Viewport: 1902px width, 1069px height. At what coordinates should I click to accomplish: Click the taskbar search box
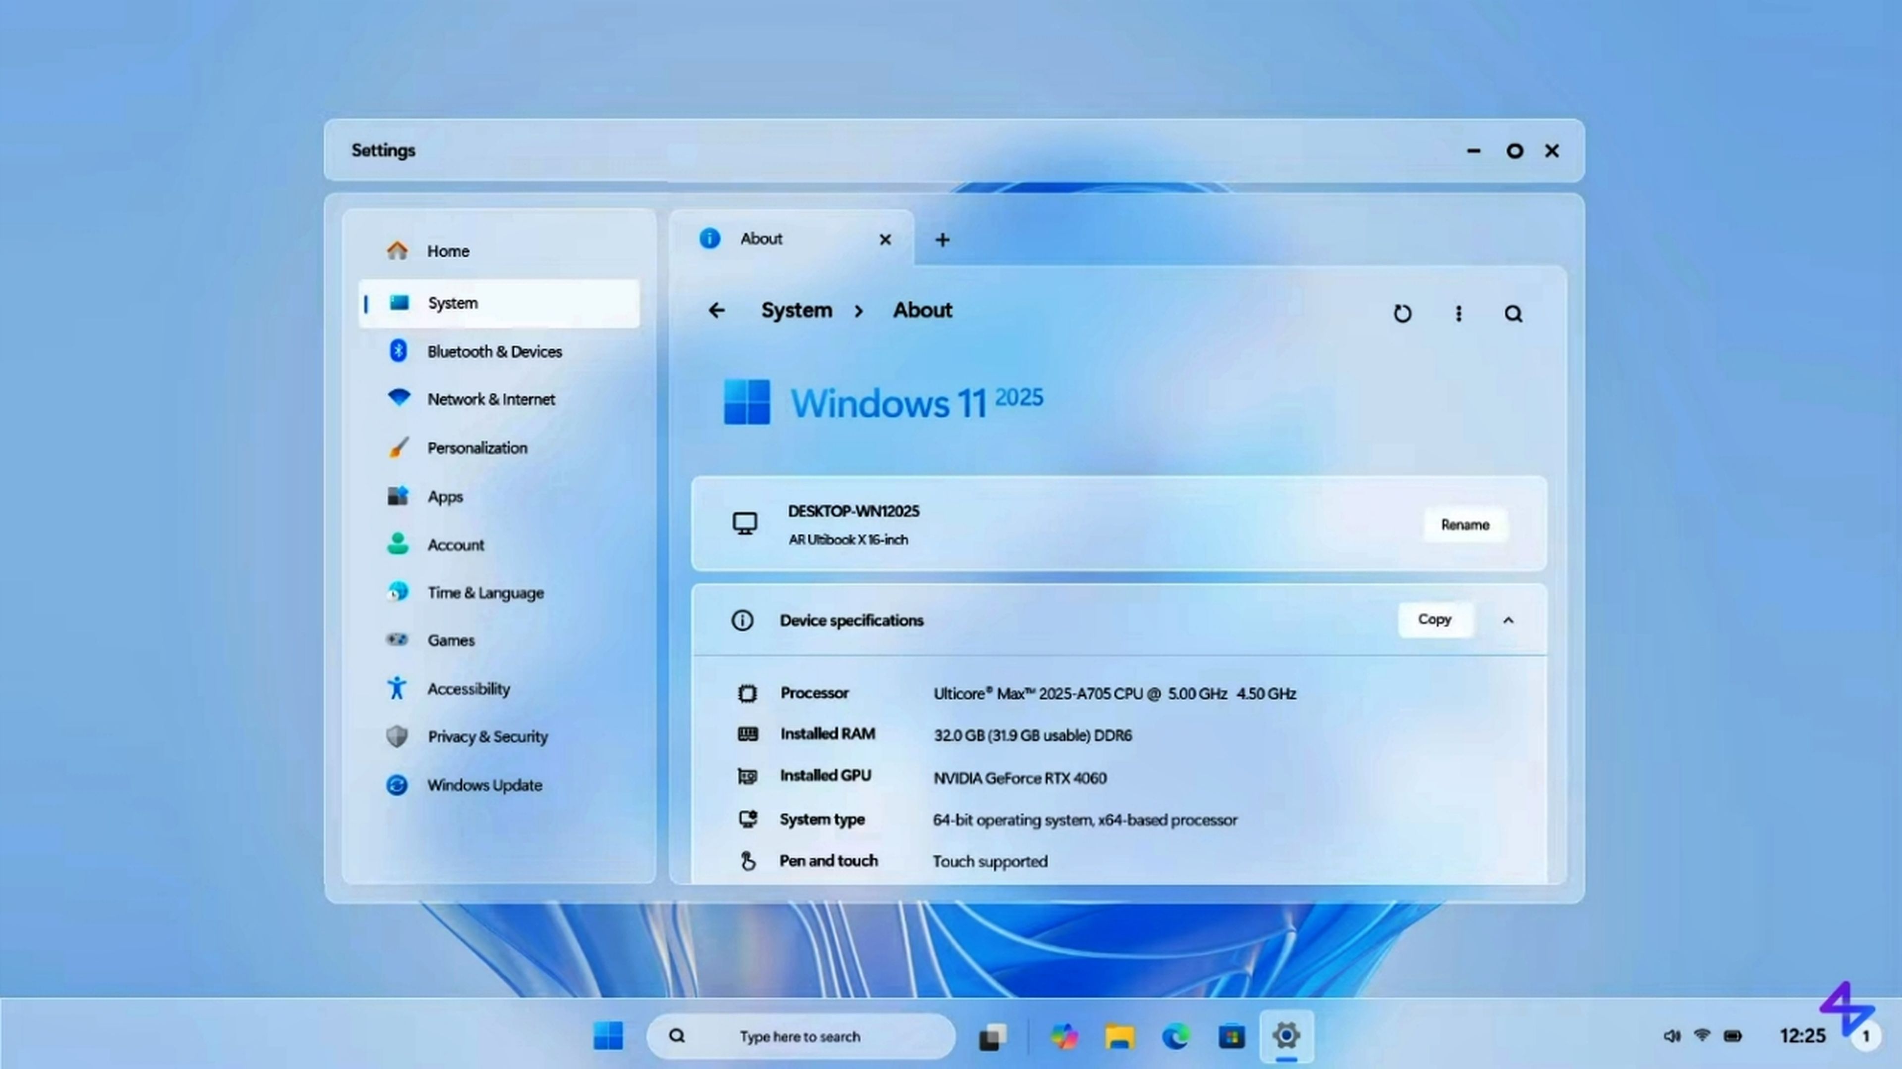[x=800, y=1036]
